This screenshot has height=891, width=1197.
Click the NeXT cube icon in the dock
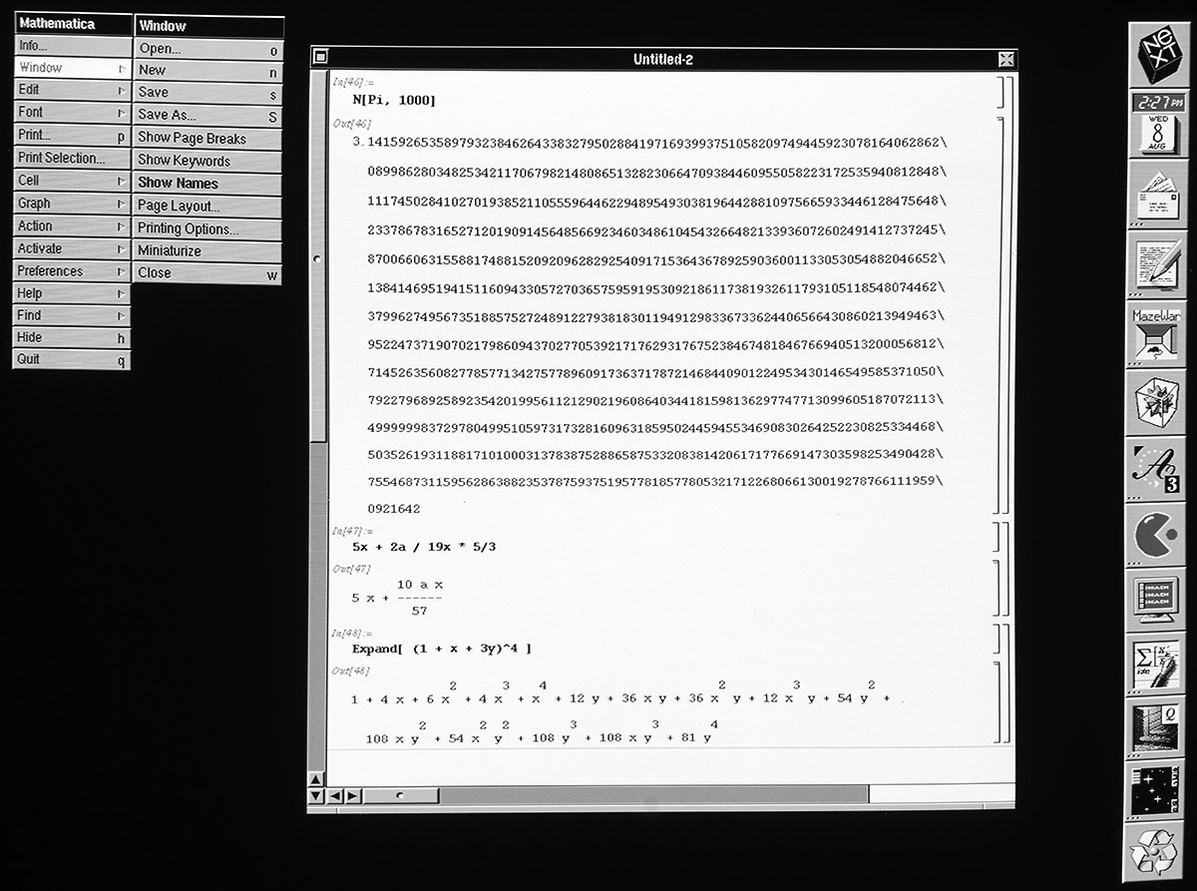pos(1158,55)
